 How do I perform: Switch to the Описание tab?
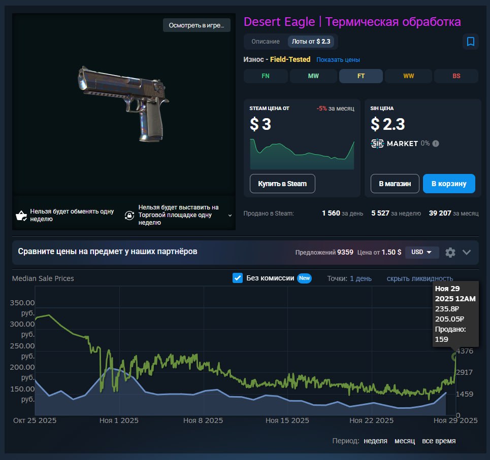pos(266,41)
